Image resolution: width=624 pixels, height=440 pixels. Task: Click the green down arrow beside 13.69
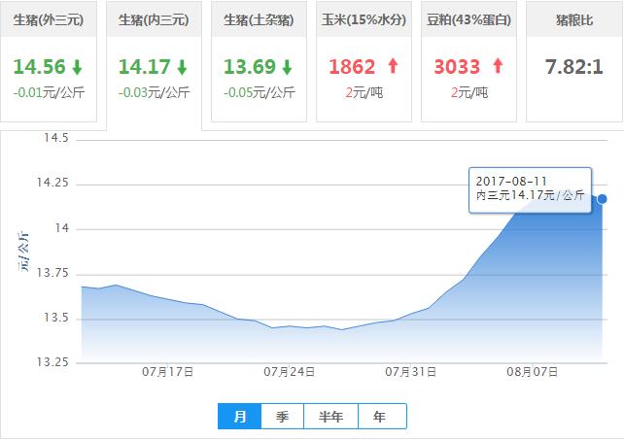click(x=288, y=67)
